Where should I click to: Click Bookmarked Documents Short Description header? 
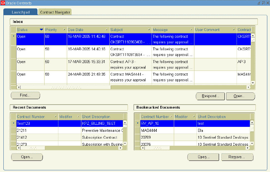coord(223,117)
